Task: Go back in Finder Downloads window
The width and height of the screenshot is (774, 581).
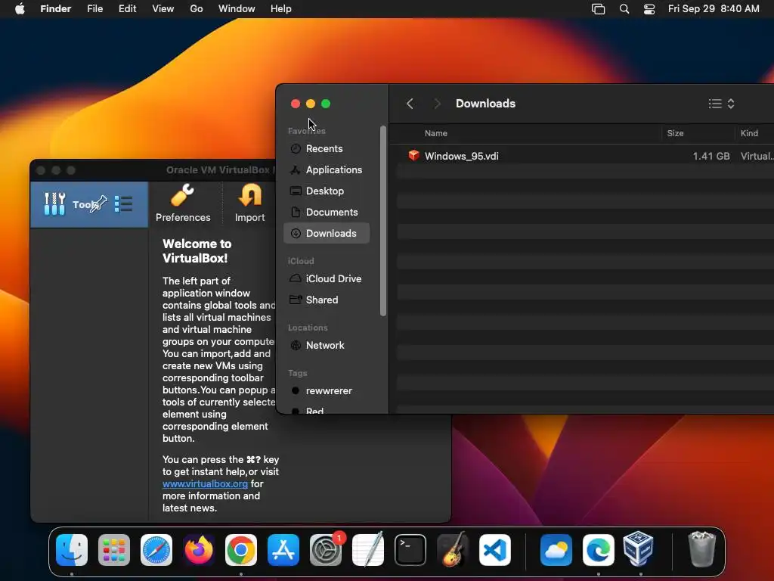Action: (410, 103)
